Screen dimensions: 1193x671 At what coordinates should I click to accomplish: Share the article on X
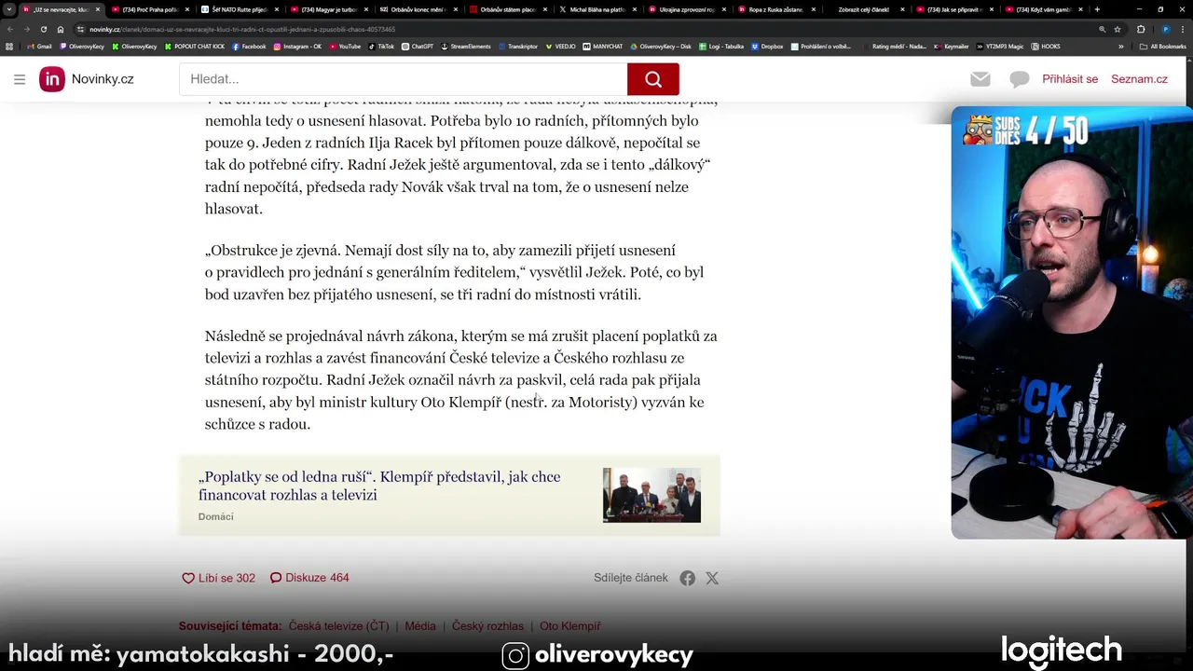coord(712,578)
